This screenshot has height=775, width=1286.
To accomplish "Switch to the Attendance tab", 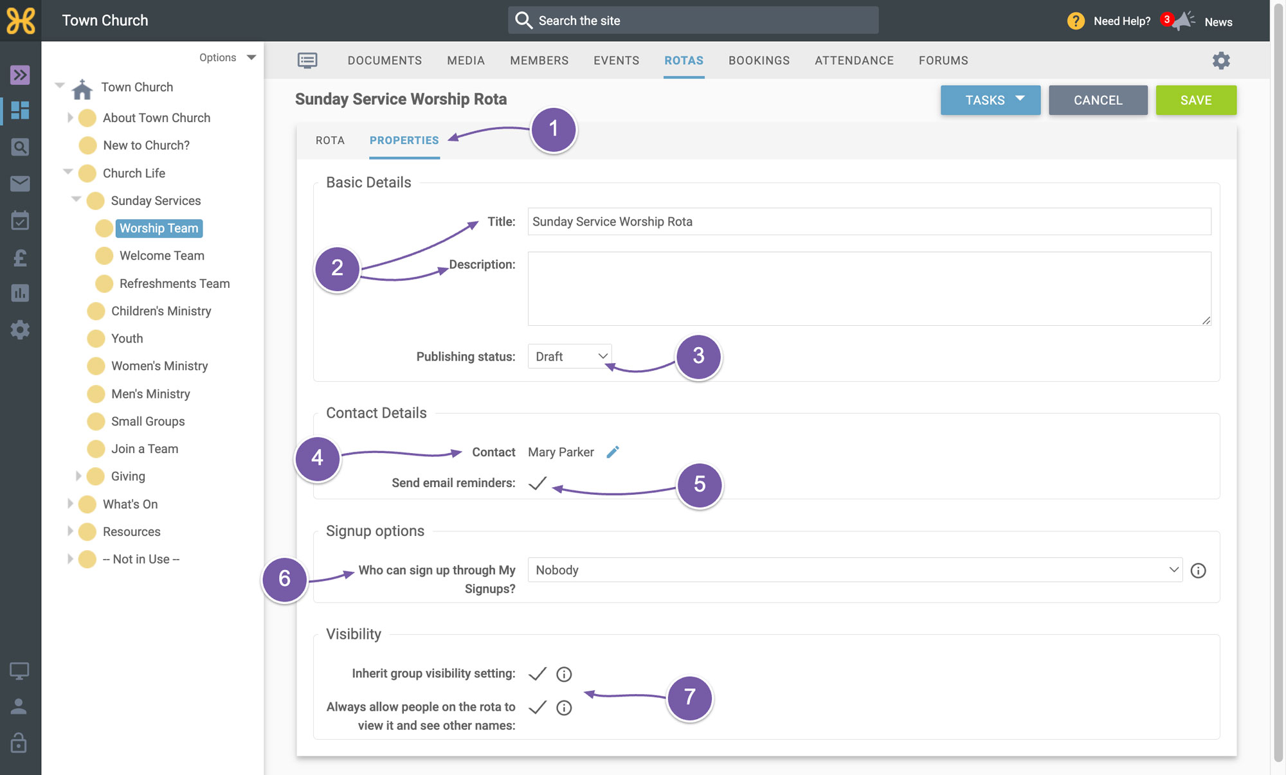I will (x=854, y=60).
